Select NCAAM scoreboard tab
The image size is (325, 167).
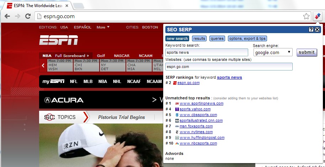tap(145, 56)
